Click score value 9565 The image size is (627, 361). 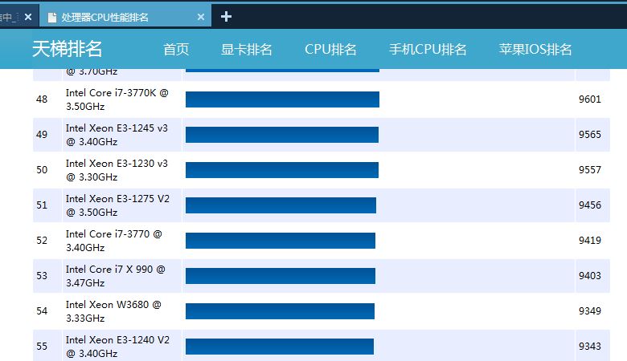pos(590,135)
